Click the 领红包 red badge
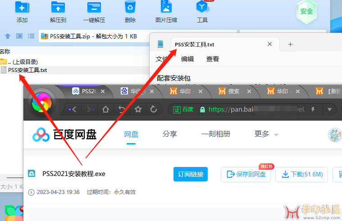The image size is (342, 221). (x=266, y=167)
